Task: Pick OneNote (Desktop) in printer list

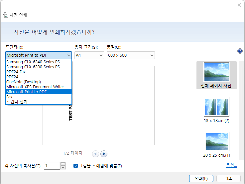Action: pyautogui.click(x=39, y=82)
